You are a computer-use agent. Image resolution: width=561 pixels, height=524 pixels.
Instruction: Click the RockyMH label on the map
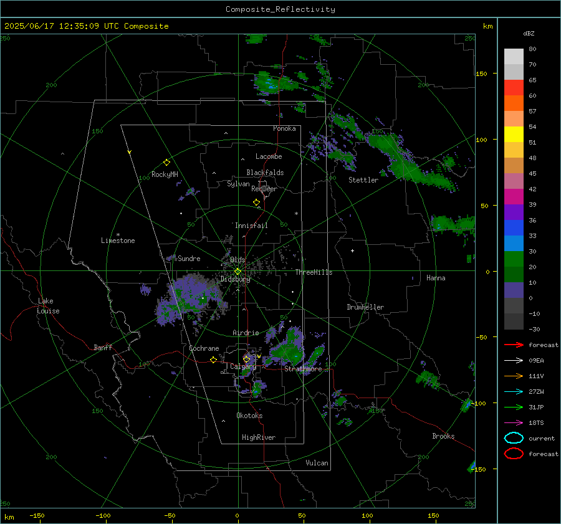tap(165, 174)
